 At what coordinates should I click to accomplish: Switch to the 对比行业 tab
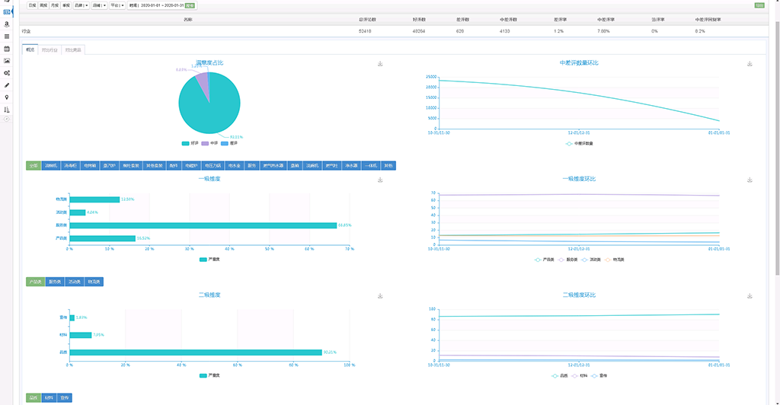(50, 49)
